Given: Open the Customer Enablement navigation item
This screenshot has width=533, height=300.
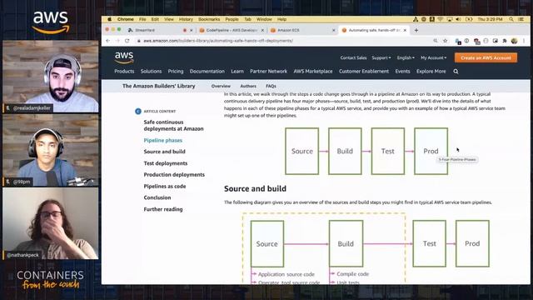Looking at the screenshot, I should point(364,72).
